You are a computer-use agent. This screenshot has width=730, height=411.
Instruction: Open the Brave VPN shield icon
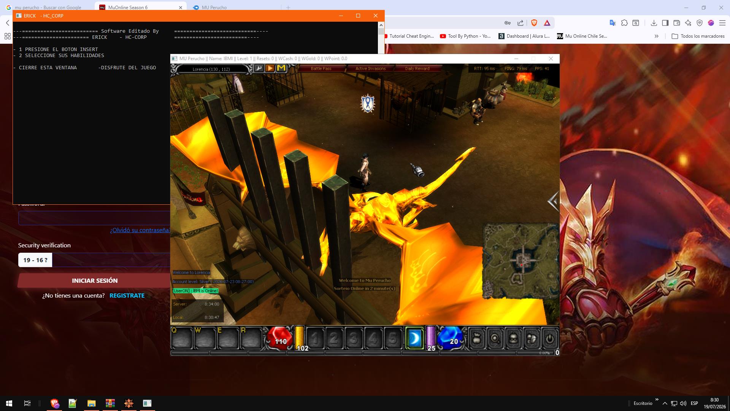(699, 23)
